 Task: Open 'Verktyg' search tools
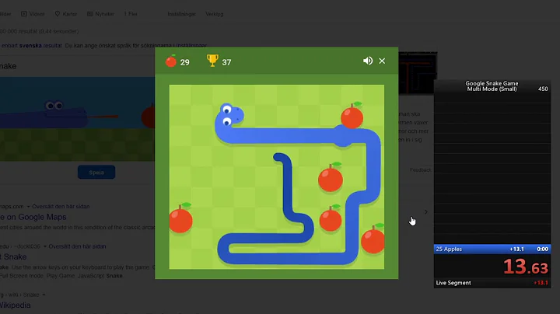coord(215,14)
